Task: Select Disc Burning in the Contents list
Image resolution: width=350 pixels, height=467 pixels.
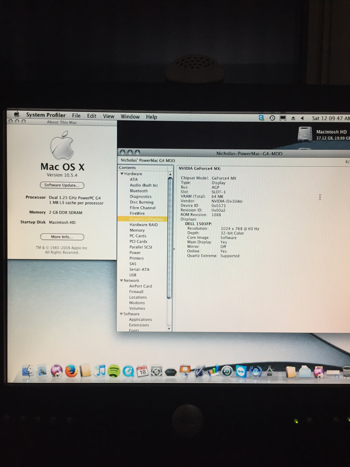Action: point(142,202)
